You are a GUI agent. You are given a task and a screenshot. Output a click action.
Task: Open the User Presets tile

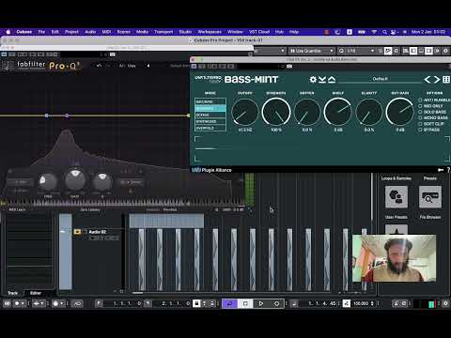[x=397, y=197]
